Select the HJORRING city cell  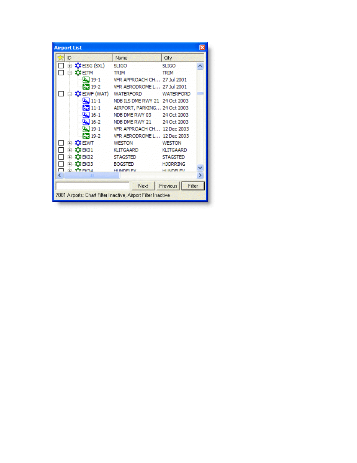[174, 164]
